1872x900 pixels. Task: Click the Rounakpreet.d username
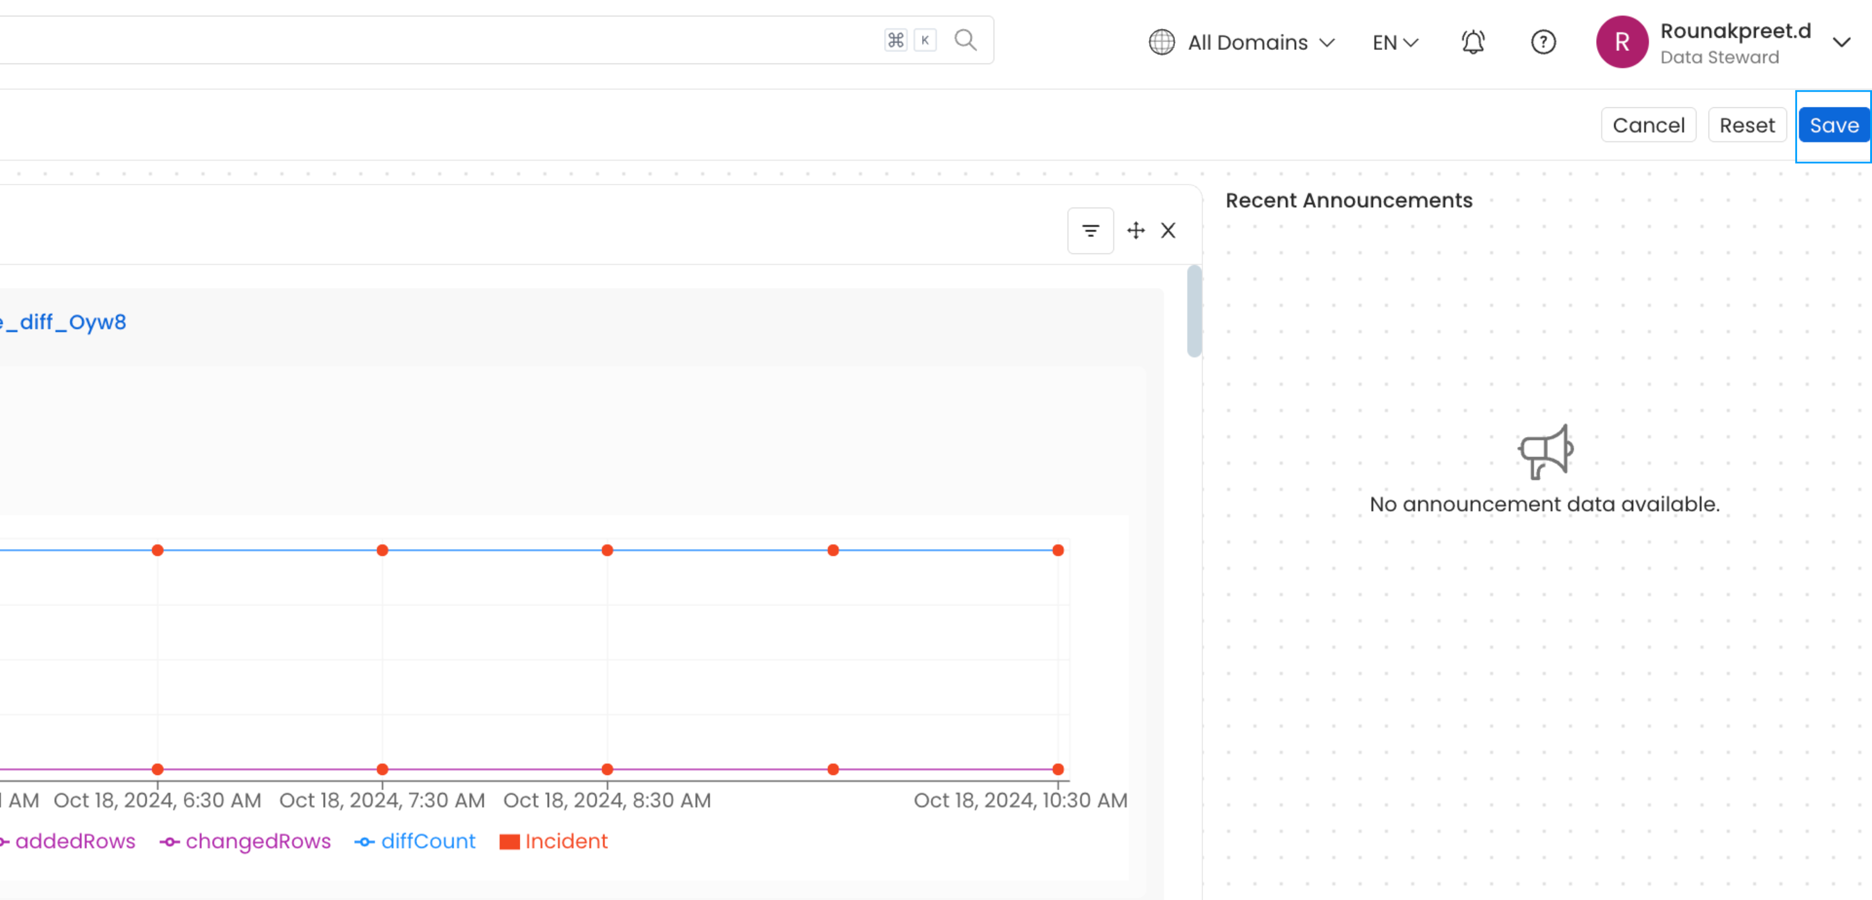pyautogui.click(x=1735, y=31)
